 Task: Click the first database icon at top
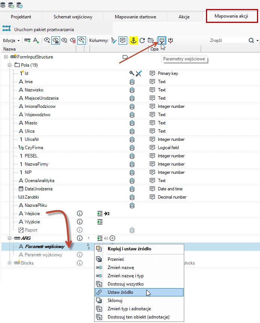[x=3, y=4]
